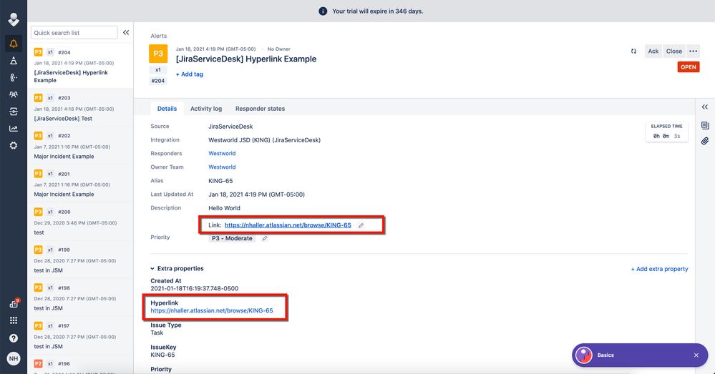
Task: Open the NH user avatar menu
Action: tap(14, 358)
